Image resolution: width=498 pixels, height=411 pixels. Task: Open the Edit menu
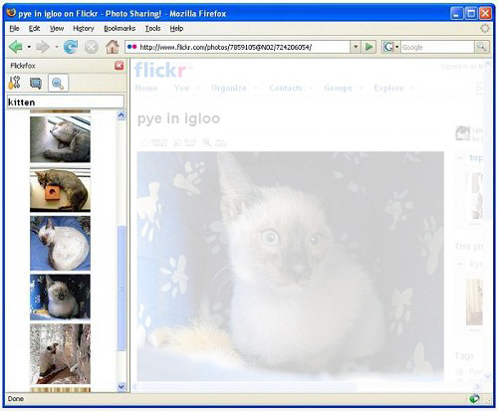coord(34,29)
